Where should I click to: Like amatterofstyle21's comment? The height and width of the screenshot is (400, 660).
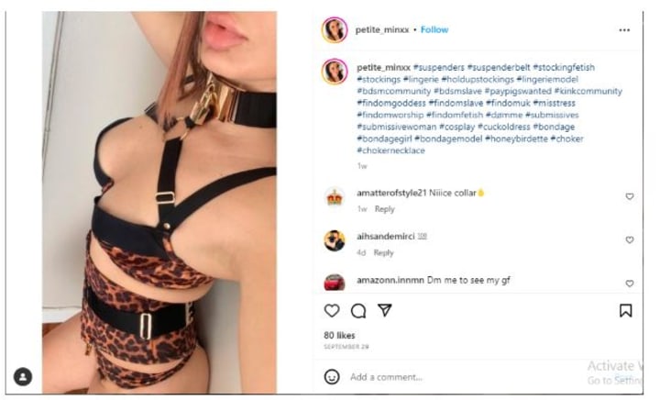click(x=629, y=196)
